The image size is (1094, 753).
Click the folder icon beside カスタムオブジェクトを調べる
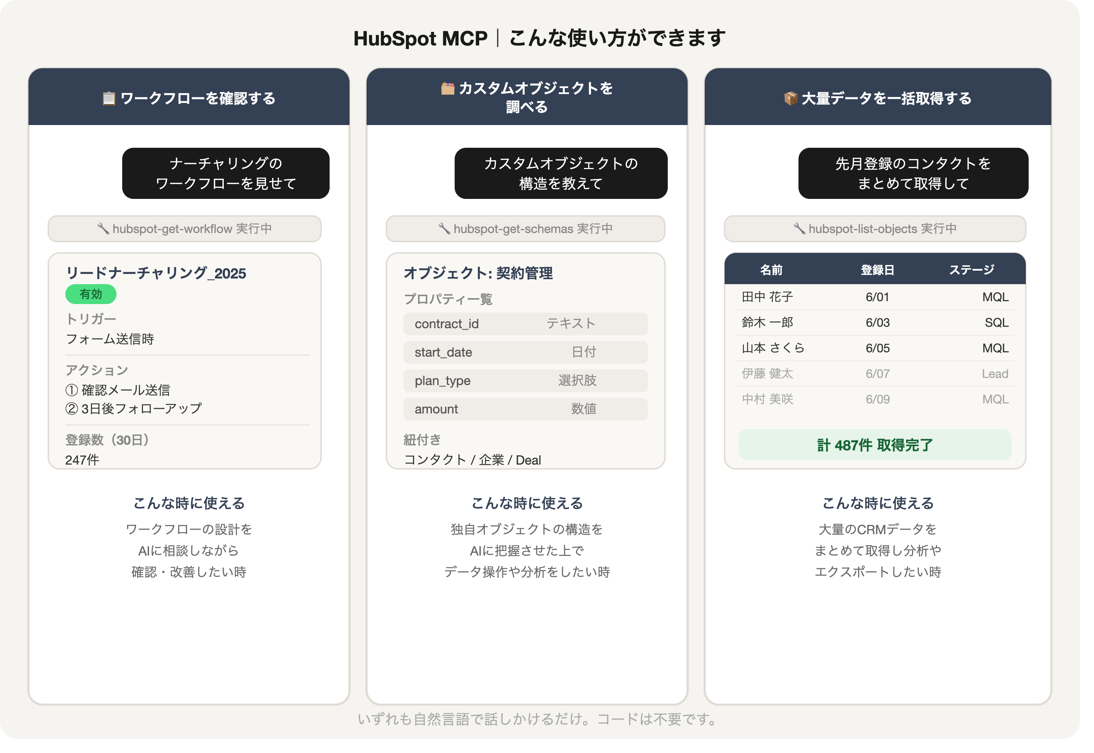(x=448, y=88)
